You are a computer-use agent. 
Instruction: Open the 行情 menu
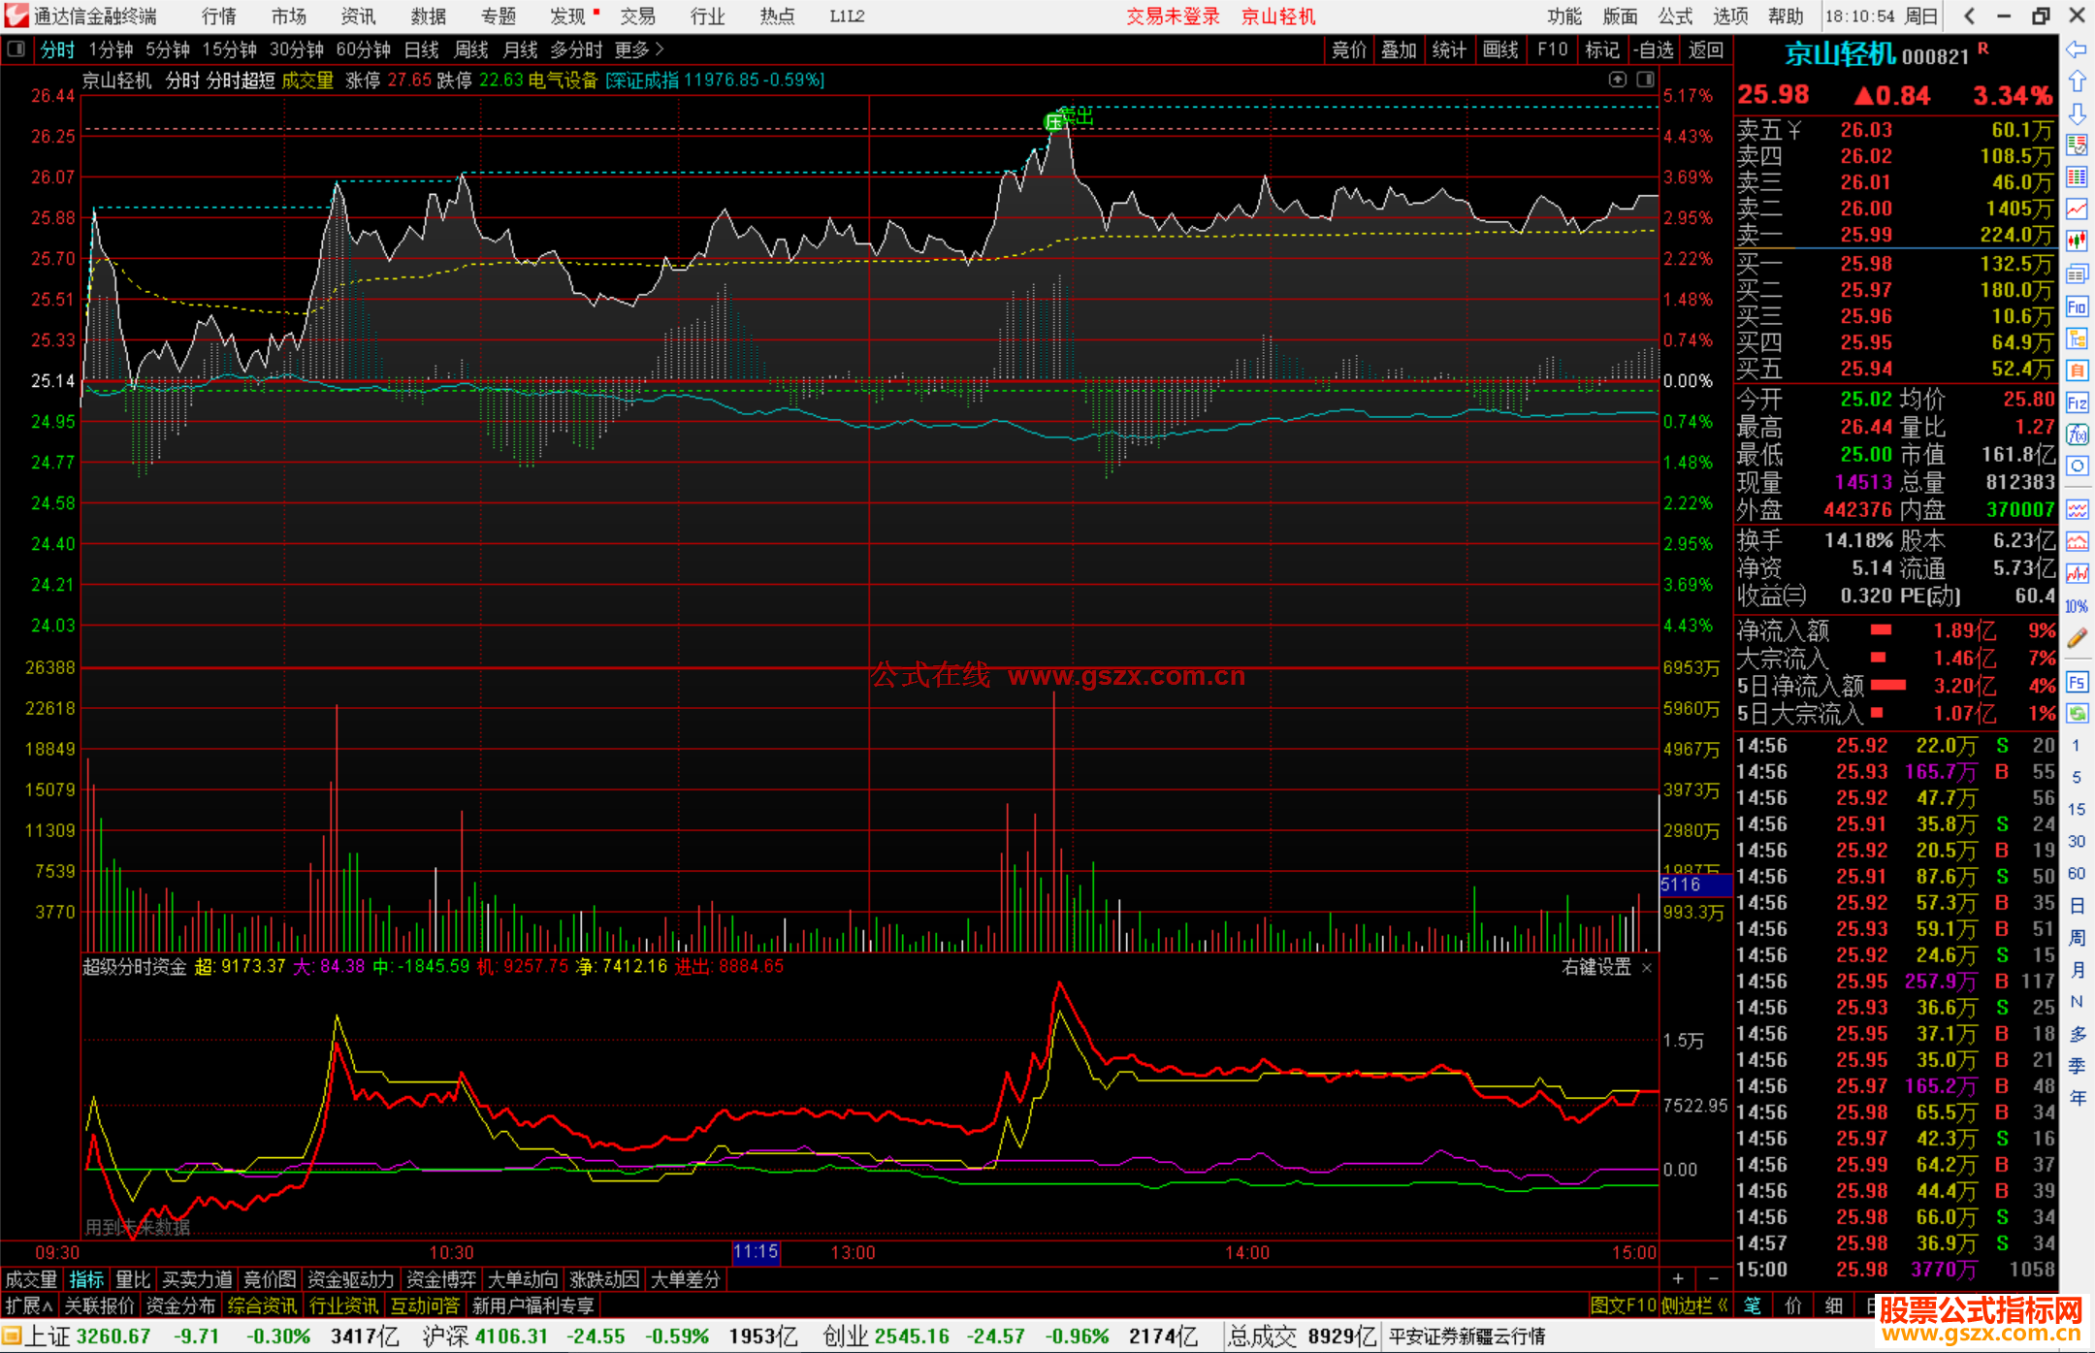pos(218,16)
